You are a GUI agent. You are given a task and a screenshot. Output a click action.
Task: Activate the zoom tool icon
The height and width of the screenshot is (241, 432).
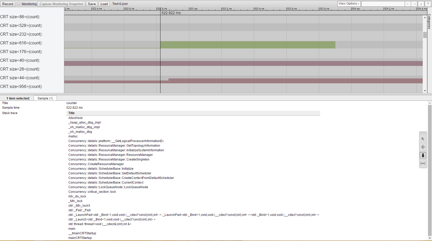pos(423,155)
